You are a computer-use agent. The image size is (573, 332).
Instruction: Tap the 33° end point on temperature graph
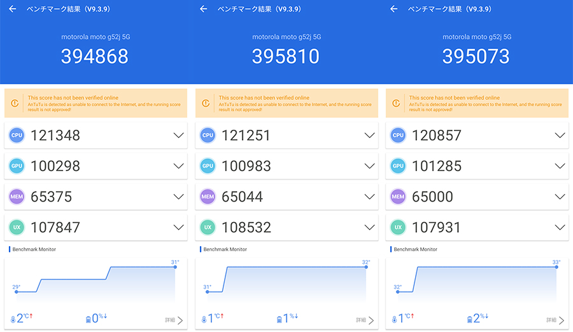point(556,267)
